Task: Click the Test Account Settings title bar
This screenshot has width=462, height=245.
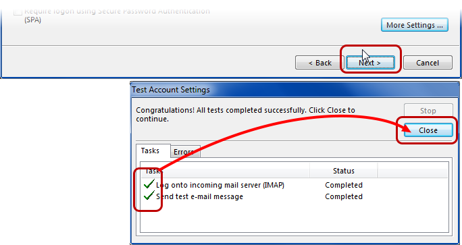Action: (294, 90)
